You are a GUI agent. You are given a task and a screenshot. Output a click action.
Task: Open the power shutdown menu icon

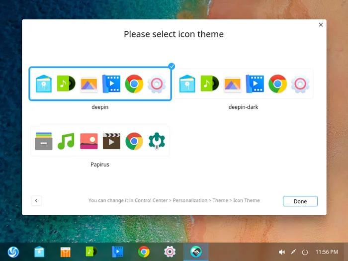pyautogui.click(x=305, y=252)
